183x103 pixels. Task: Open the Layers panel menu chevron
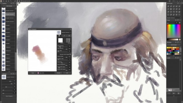[180, 58]
